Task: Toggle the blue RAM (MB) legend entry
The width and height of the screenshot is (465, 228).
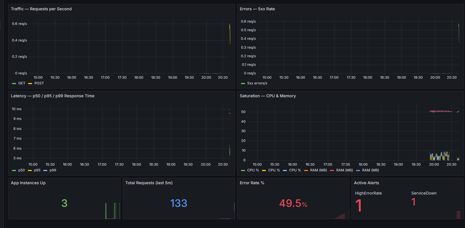Action: 371,170
